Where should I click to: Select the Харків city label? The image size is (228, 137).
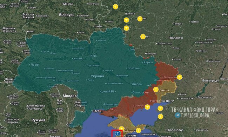148,62
